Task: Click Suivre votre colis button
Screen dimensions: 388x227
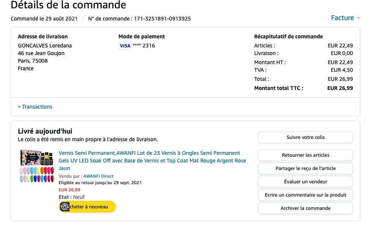Action: tap(305, 137)
